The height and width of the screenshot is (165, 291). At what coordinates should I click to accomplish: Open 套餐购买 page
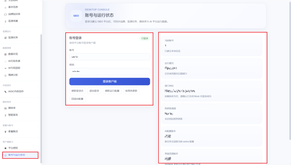pos(13,131)
